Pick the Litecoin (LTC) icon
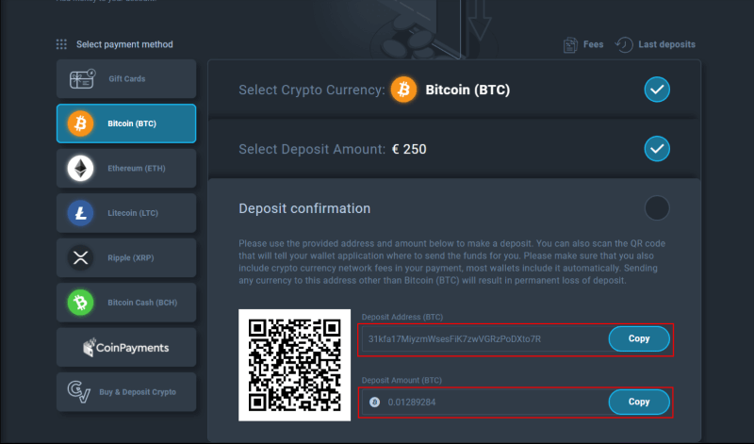754x444 pixels. coord(81,213)
